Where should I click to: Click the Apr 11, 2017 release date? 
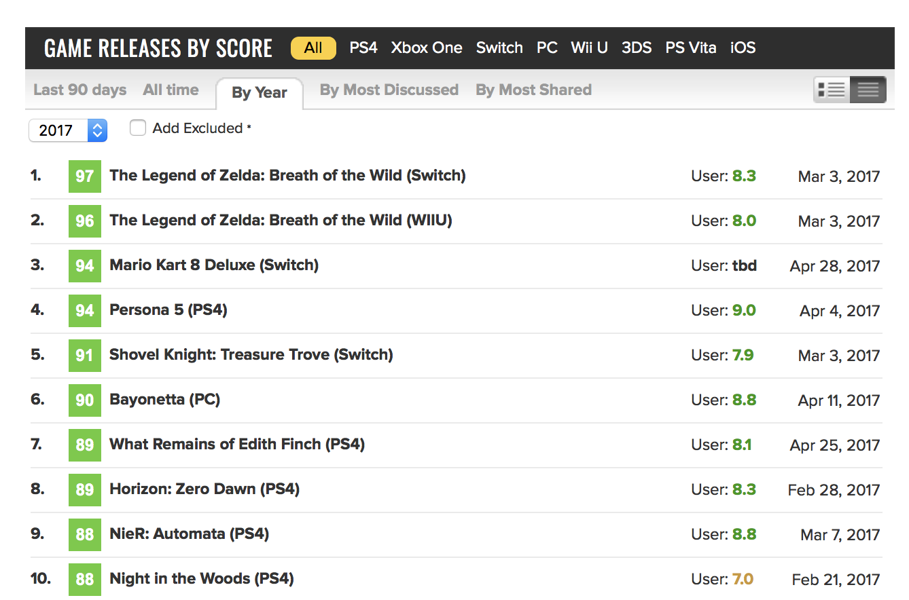839,400
